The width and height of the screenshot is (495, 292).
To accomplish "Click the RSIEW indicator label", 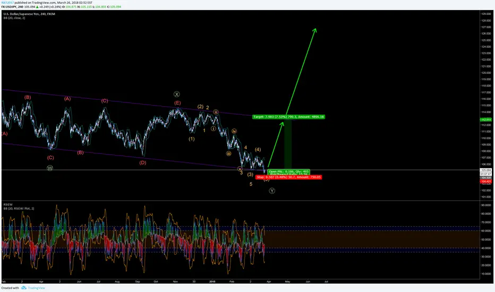I will [x=8, y=204].
